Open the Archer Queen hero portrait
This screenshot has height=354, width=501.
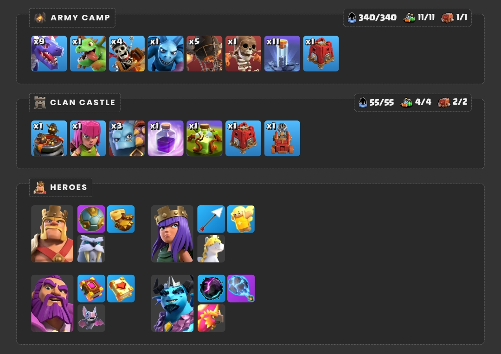(172, 234)
